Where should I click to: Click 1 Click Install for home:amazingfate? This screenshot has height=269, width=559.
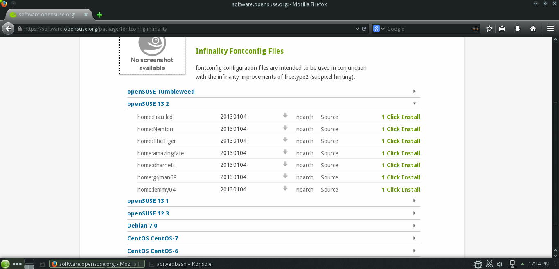pos(401,153)
